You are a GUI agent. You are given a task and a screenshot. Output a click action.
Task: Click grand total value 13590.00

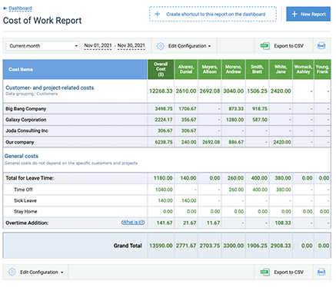tap(161, 246)
